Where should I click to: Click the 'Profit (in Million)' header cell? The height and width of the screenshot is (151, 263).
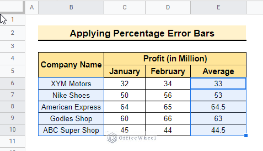coord(175,58)
